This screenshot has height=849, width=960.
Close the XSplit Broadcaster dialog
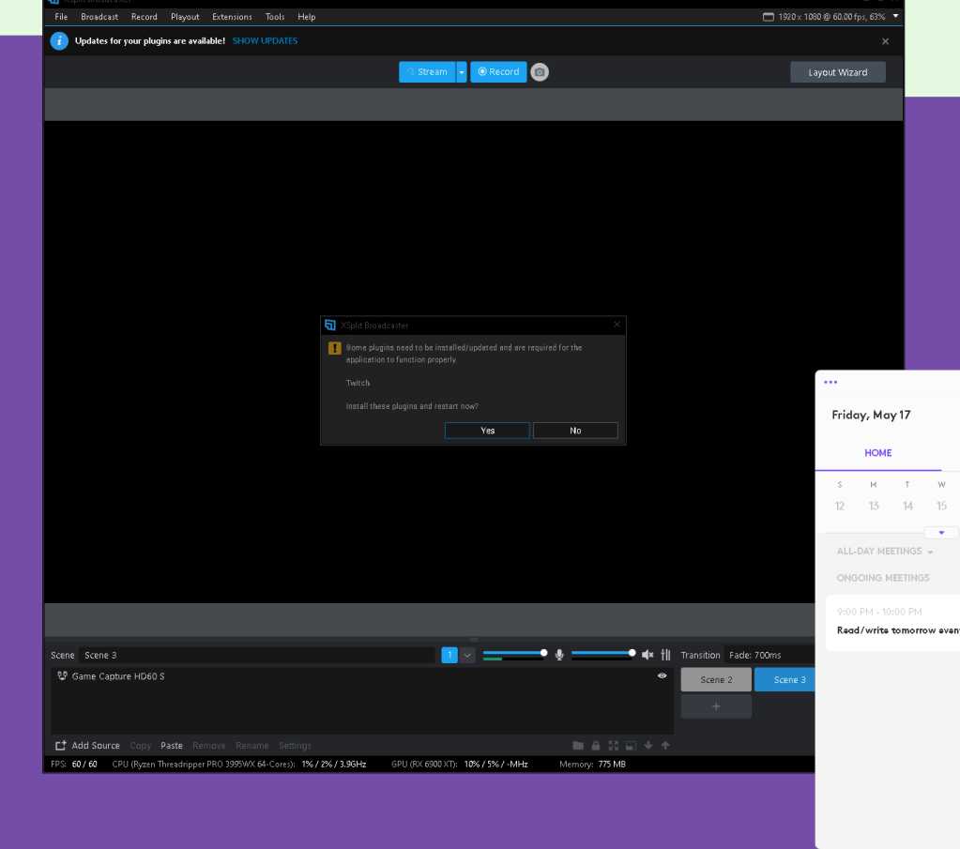617,325
